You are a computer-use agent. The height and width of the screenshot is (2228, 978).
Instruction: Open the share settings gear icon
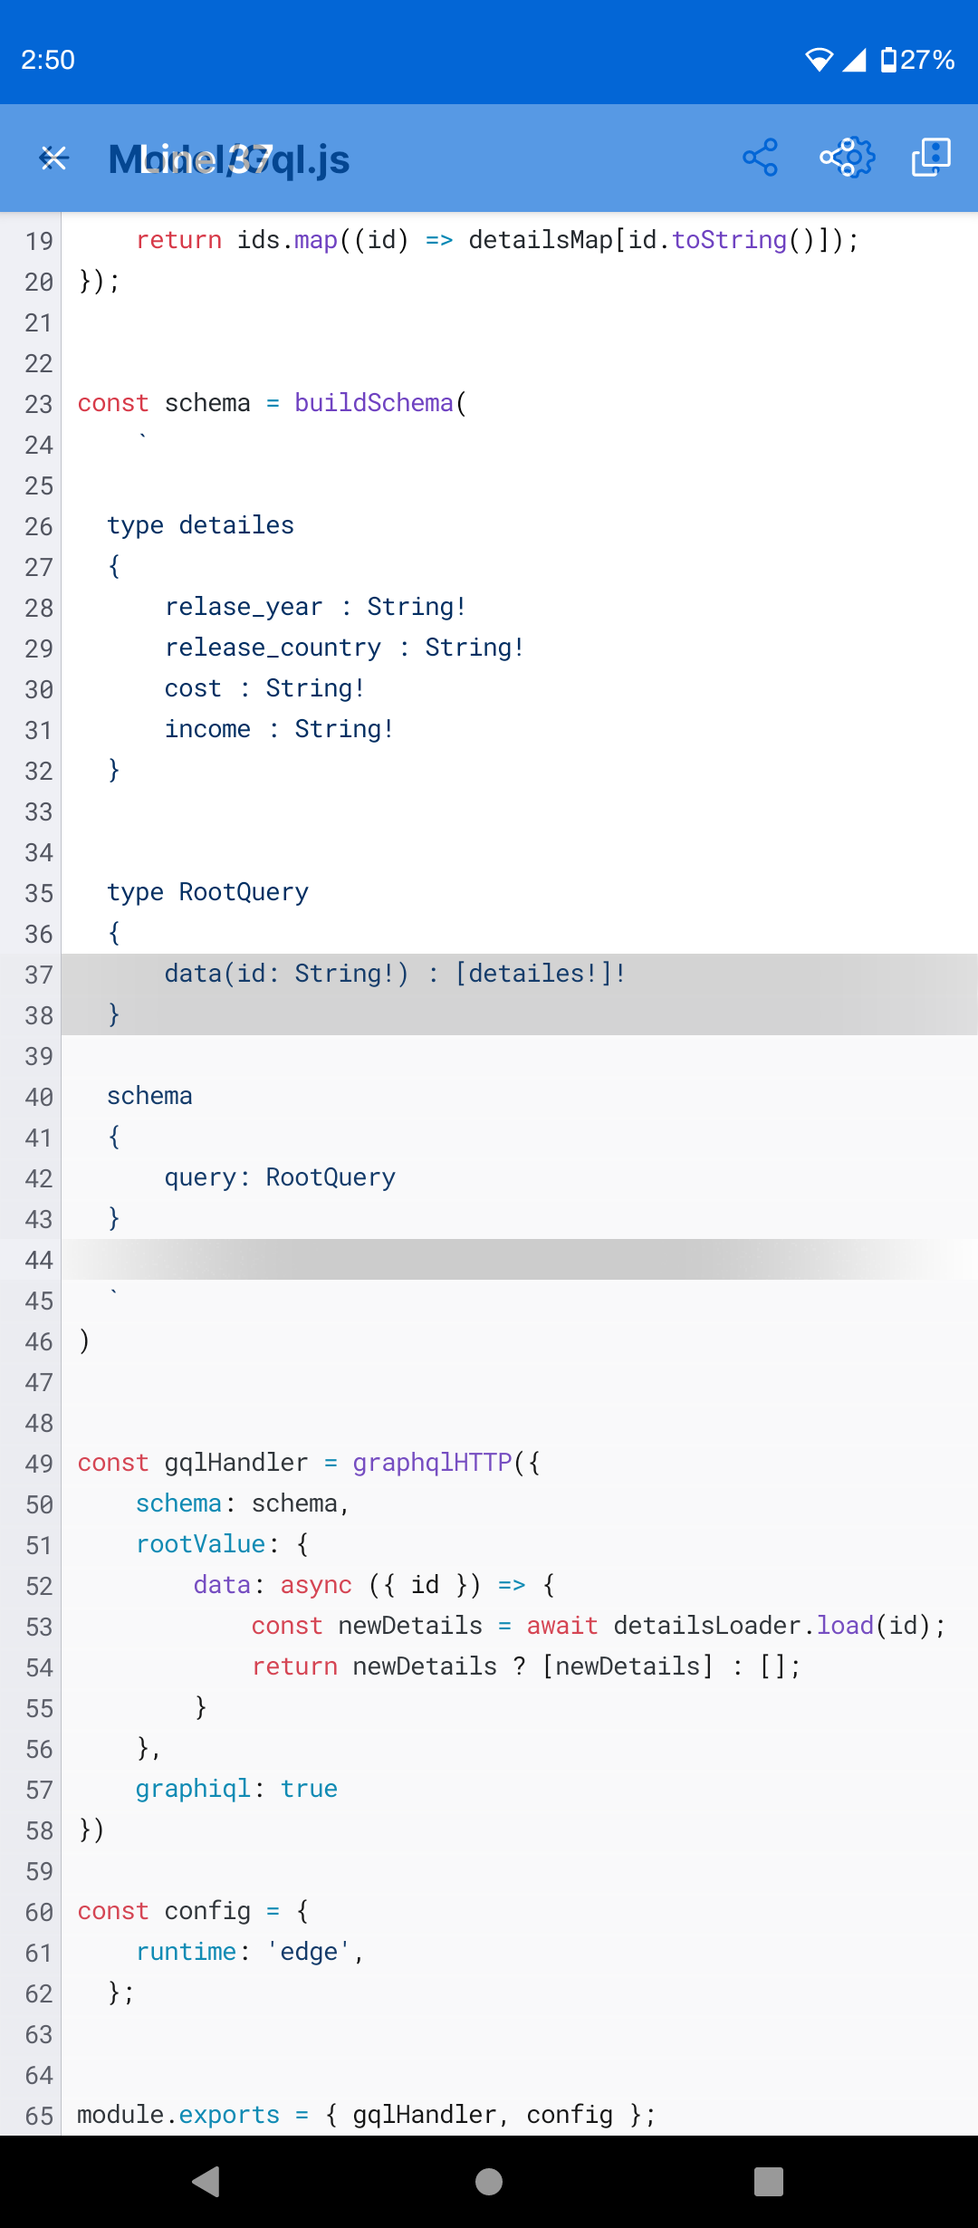(847, 158)
